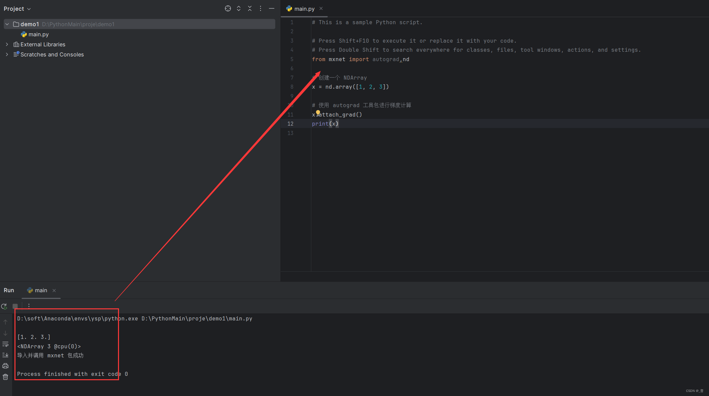
Task: Expand Scratches and Consoles node
Action: pos(7,54)
